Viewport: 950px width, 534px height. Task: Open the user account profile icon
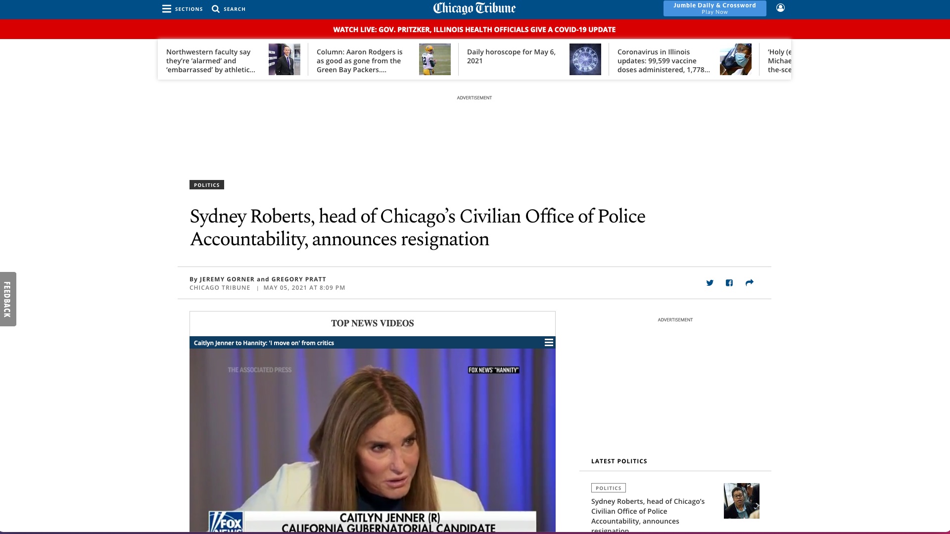(x=780, y=8)
